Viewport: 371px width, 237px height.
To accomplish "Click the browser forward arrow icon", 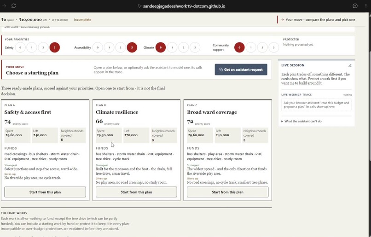I will [4, 6].
